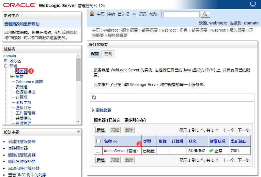Click 注销 to log out
Screen dimensions: 261x177
[x=111, y=14]
